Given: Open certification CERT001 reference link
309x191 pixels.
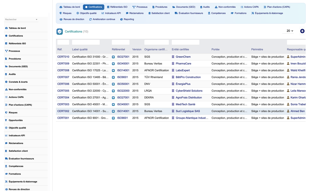Looking at the screenshot, I should click(x=63, y=118).
